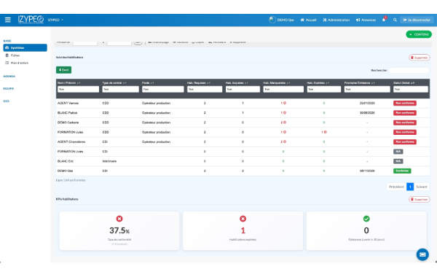This screenshot has height=277, width=437.
Task: Focus the Recherche search field
Action: pyautogui.click(x=409, y=70)
